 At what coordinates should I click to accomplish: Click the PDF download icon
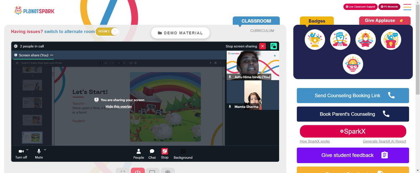tap(210, 63)
